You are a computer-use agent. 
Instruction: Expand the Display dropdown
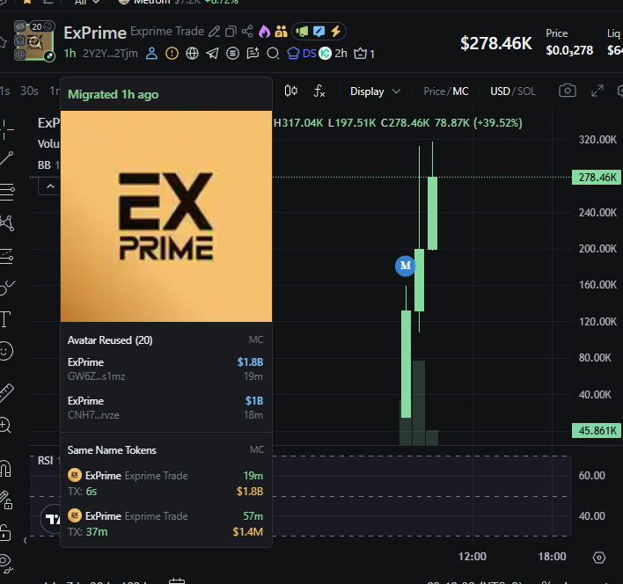tap(375, 91)
